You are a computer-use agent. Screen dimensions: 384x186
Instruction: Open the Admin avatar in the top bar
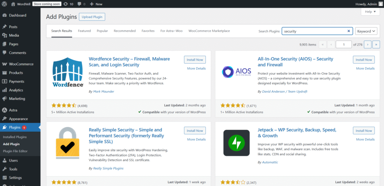pos(380,4)
